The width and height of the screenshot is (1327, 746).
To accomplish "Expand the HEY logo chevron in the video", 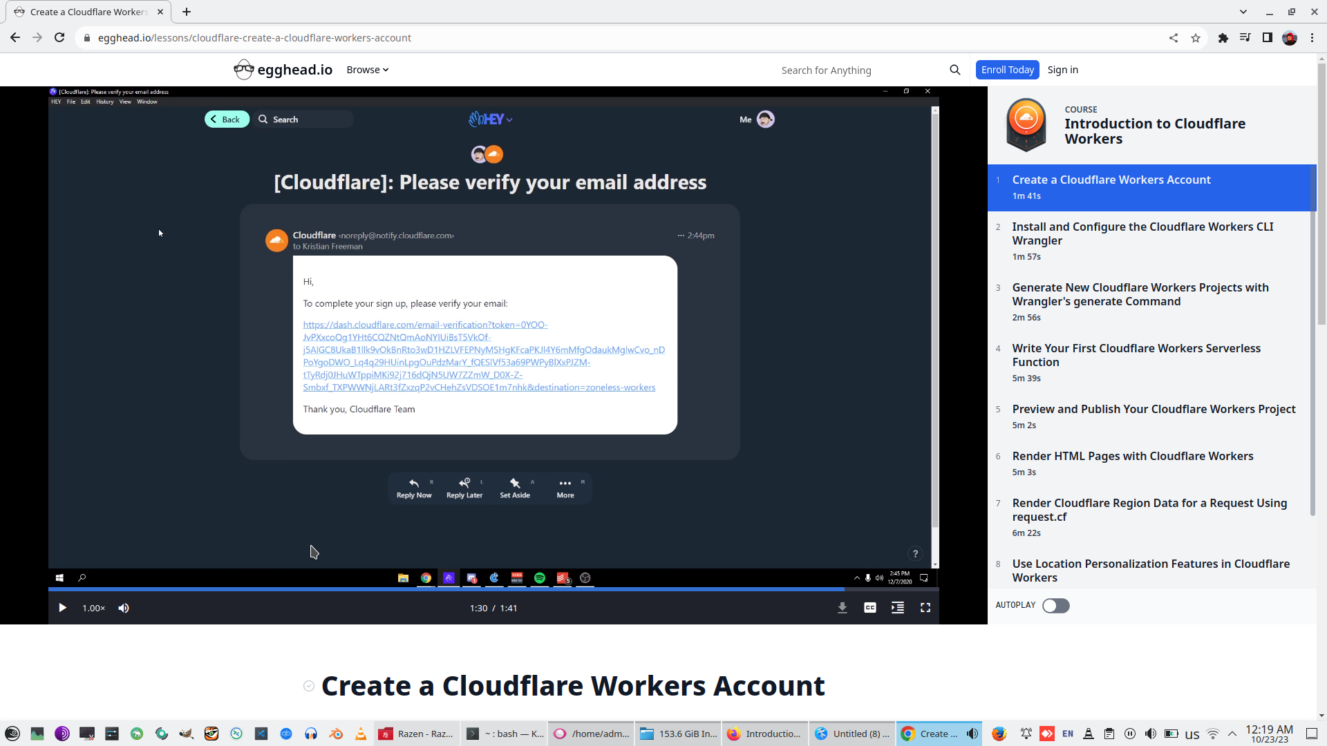I will (509, 119).
